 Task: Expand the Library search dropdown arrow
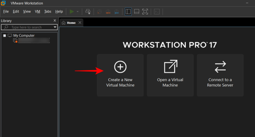point(55,27)
